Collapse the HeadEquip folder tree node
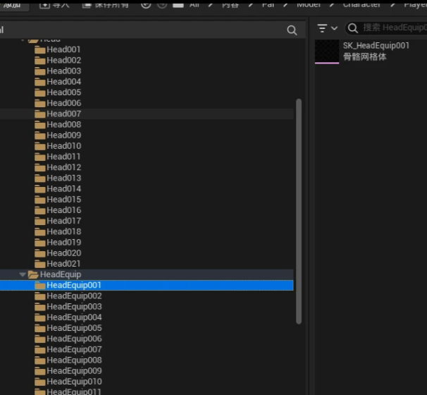Image resolution: width=427 pixels, height=395 pixels. pyautogui.click(x=23, y=274)
